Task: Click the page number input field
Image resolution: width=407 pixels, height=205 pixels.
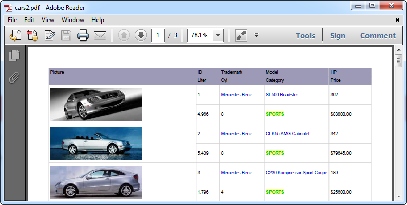Action: (x=158, y=35)
